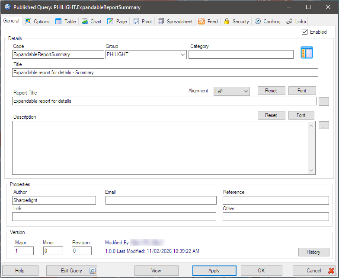This screenshot has height=278, width=339.
Task: Click the Chart tab icon
Action: click(x=85, y=22)
